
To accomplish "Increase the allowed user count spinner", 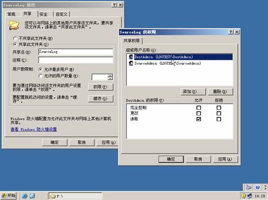I will tap(110, 75).
